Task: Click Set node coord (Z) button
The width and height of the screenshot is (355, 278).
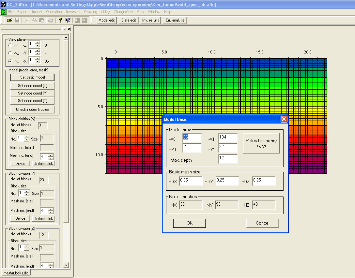Action: 32,101
